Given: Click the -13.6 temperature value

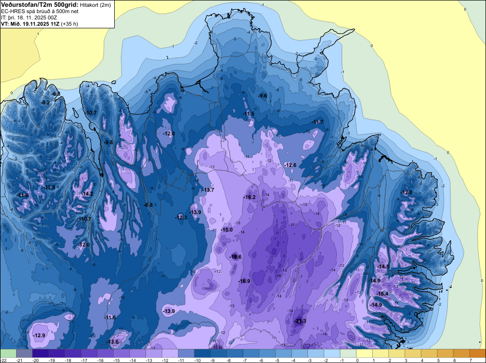Looking at the screenshot, I should [113, 342].
